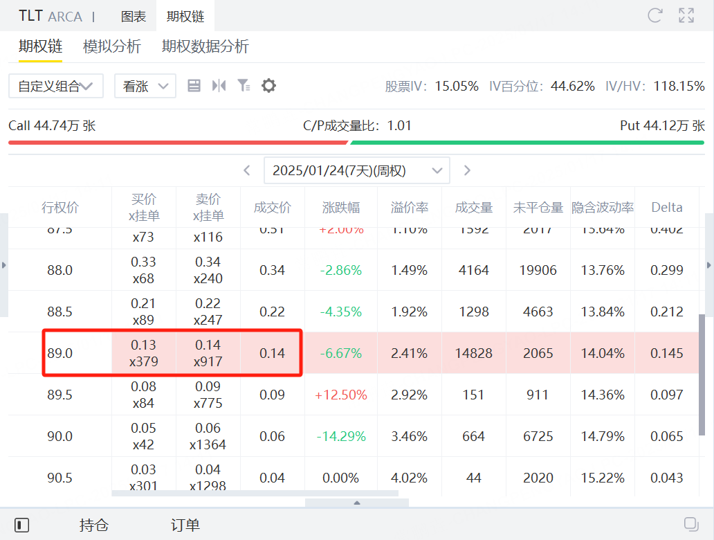Select the 期权链 sub-tab

tap(41, 46)
